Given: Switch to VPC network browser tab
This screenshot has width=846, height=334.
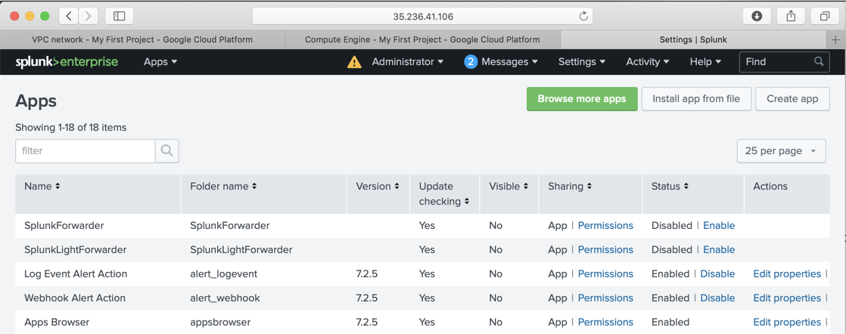Looking at the screenshot, I should (x=142, y=39).
